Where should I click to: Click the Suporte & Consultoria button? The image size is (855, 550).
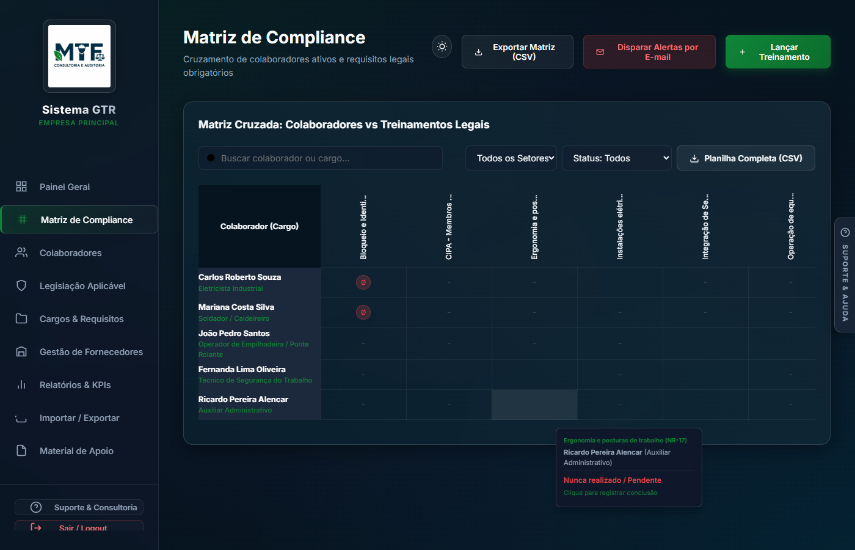click(79, 507)
